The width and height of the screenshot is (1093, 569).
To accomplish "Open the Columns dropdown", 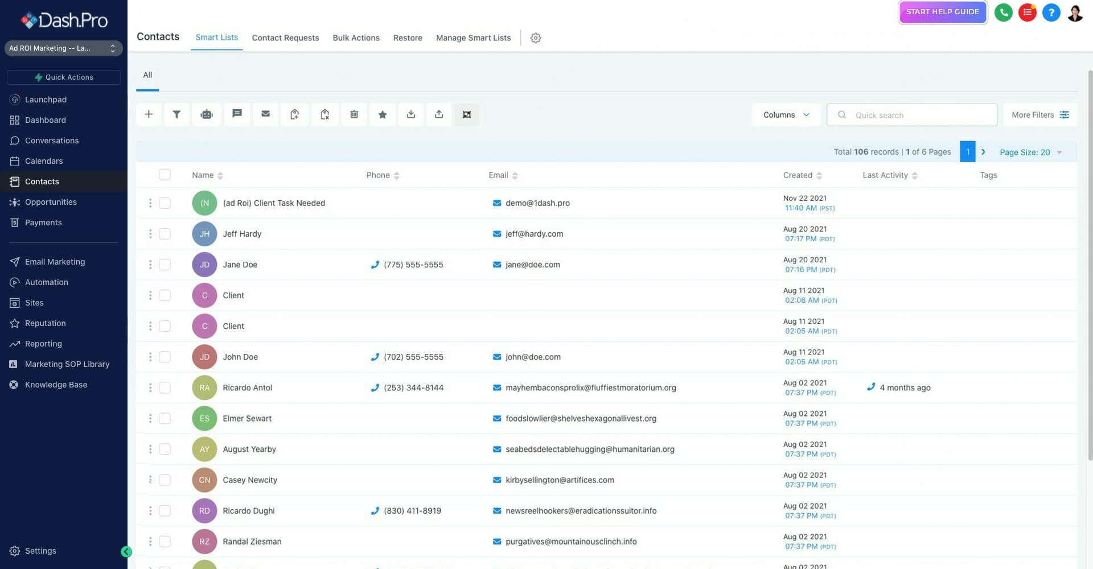I will click(786, 114).
